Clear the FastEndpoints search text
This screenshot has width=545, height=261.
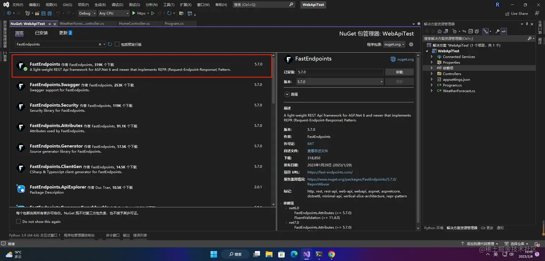point(100,44)
